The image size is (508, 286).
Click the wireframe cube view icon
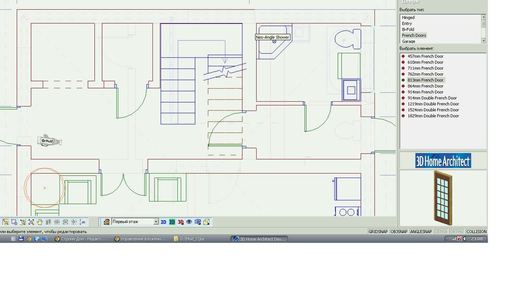206,222
